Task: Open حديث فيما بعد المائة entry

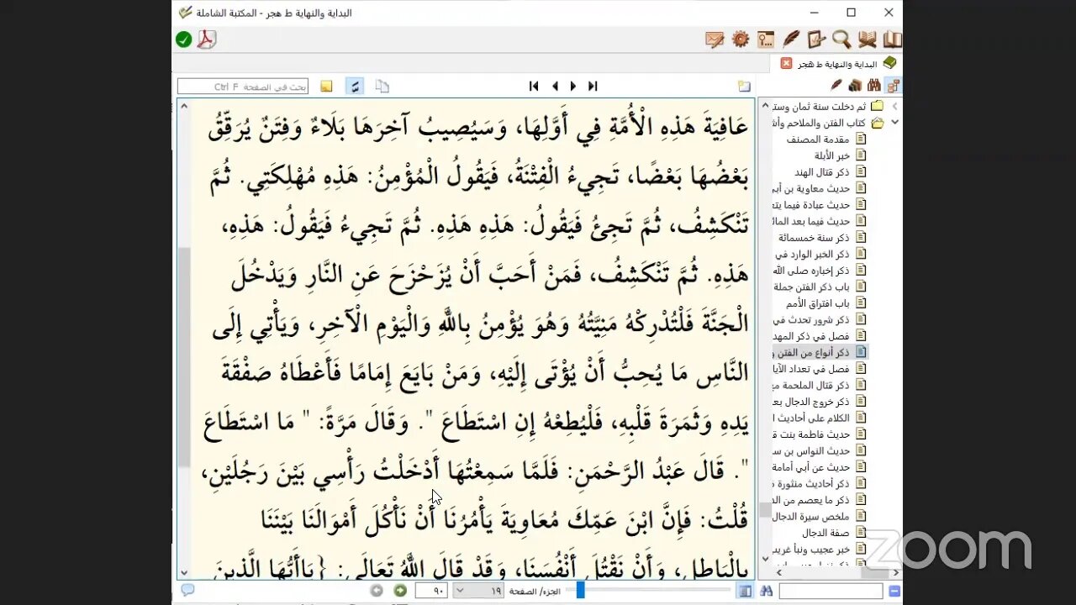Action: pyautogui.click(x=811, y=221)
